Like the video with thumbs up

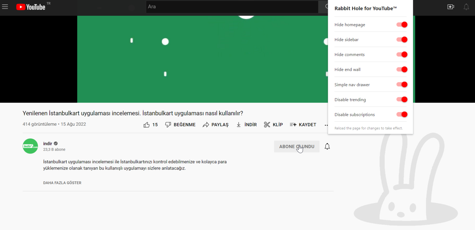[151, 125]
